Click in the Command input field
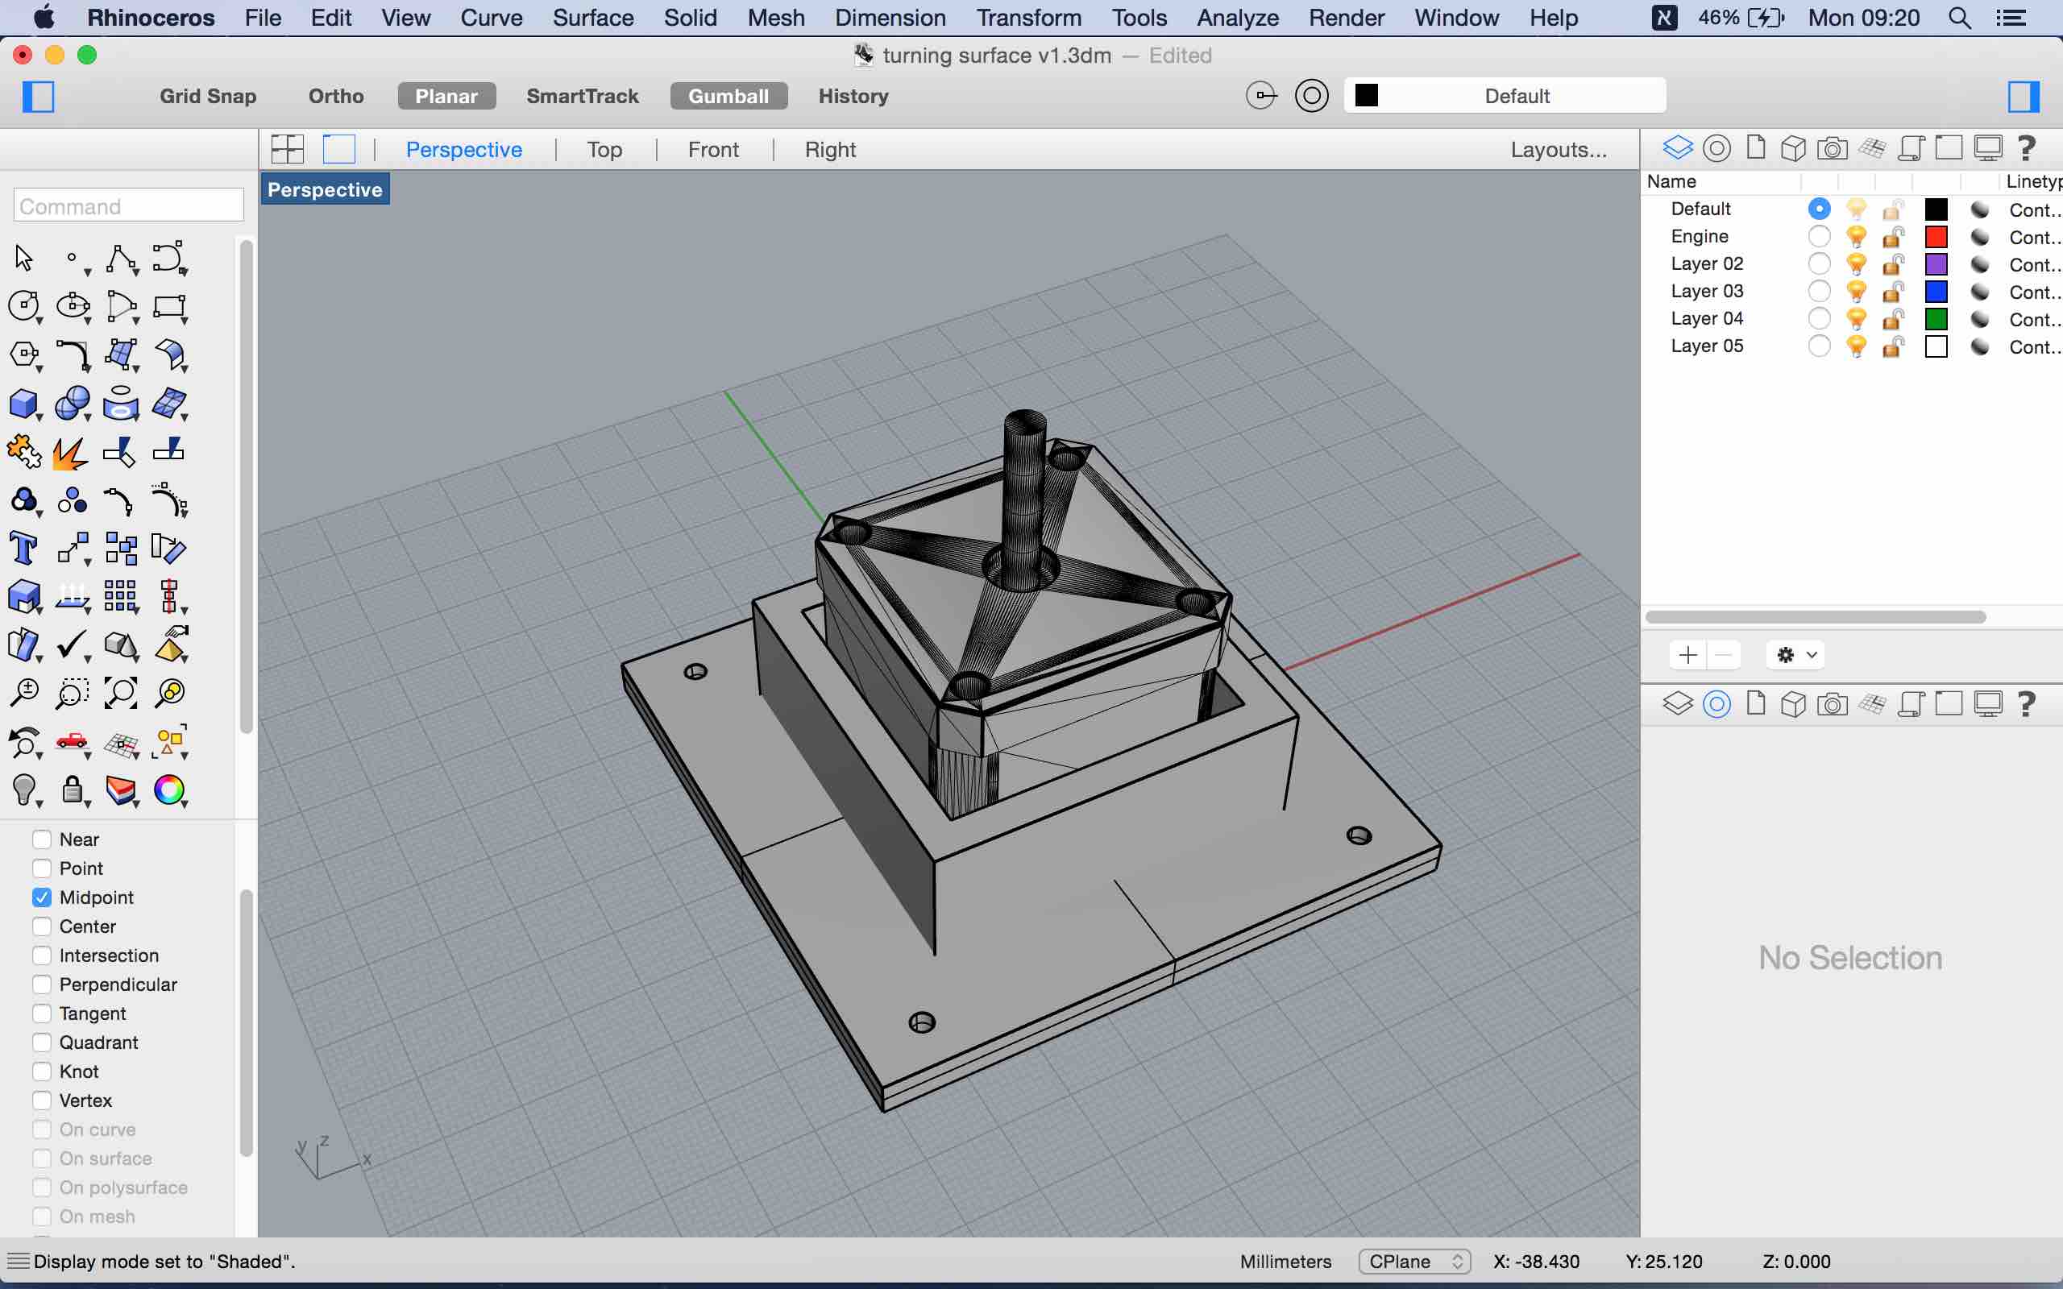This screenshot has height=1289, width=2063. (x=129, y=206)
